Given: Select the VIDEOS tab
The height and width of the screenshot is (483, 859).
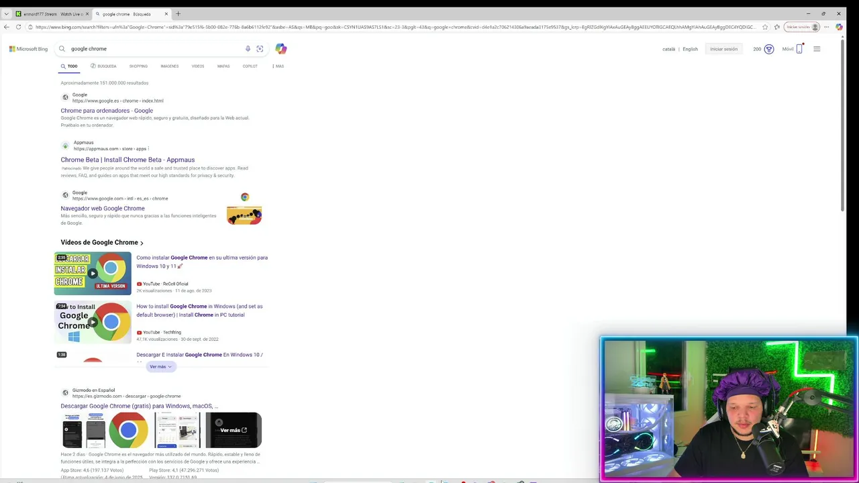Looking at the screenshot, I should tap(198, 66).
